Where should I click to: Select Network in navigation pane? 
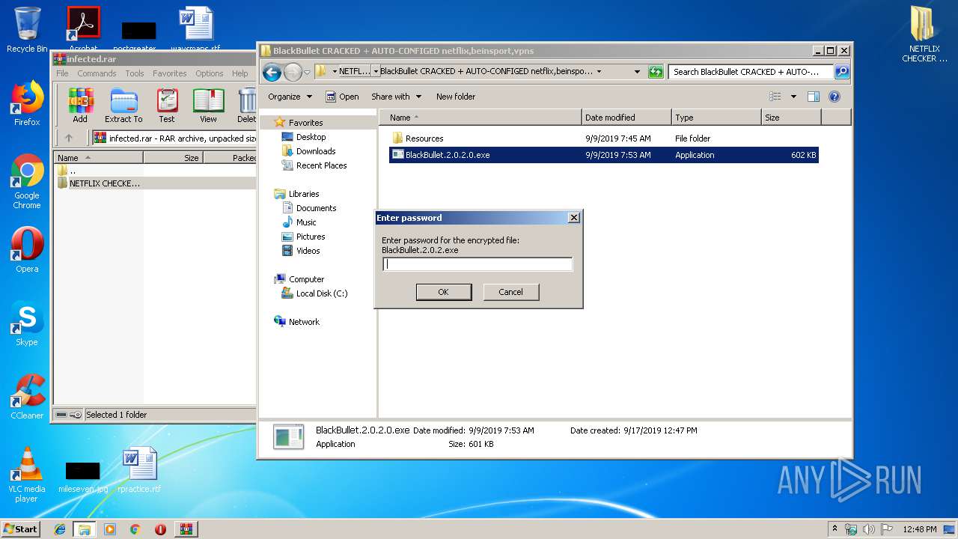pyautogui.click(x=297, y=322)
